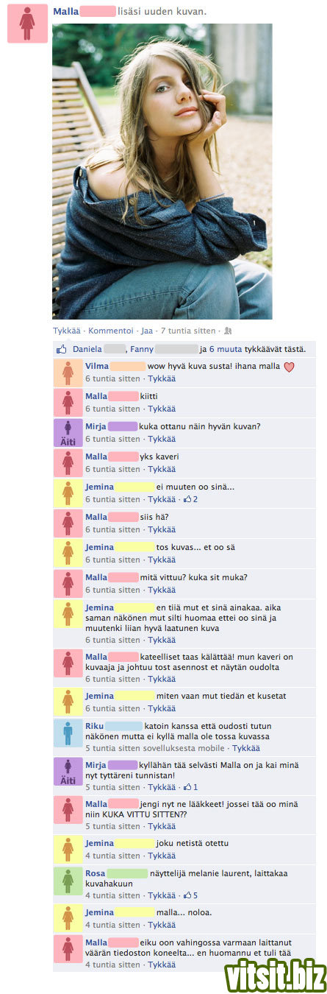The height and width of the screenshot is (994, 327).
Task: Click the audience icon after '7 tuntia sitten'
Action: click(228, 331)
